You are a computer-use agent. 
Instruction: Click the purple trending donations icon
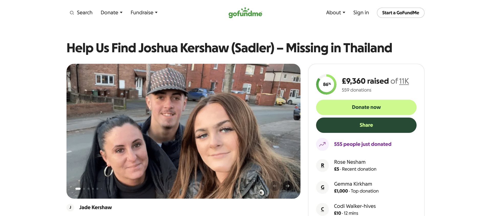pos(322,144)
